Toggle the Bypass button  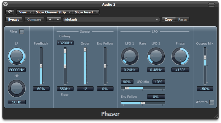coord(14,20)
